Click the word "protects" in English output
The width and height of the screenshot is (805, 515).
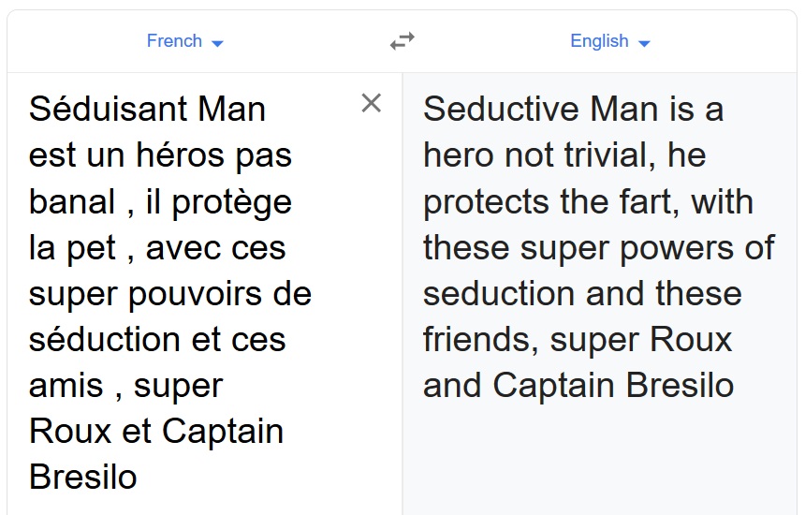tap(487, 201)
